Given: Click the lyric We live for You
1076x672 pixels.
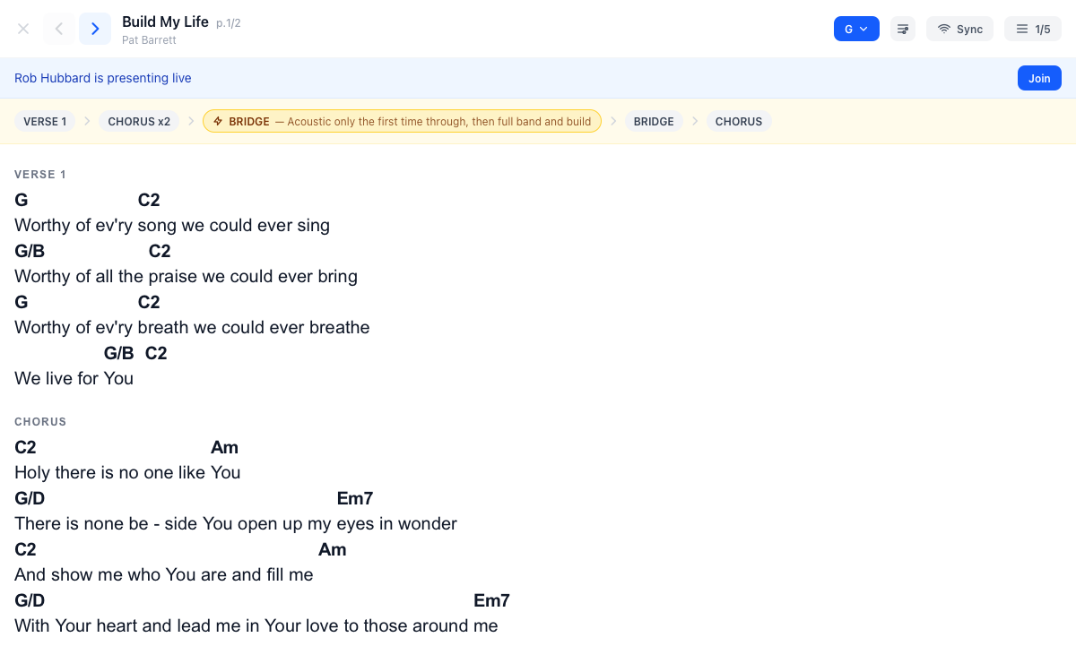Looking at the screenshot, I should (x=74, y=378).
